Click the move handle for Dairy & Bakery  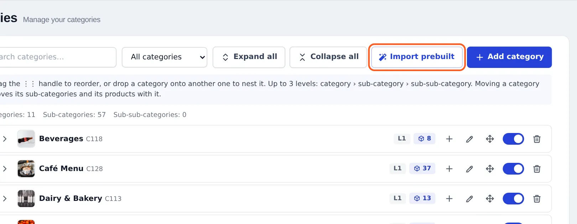(x=490, y=199)
